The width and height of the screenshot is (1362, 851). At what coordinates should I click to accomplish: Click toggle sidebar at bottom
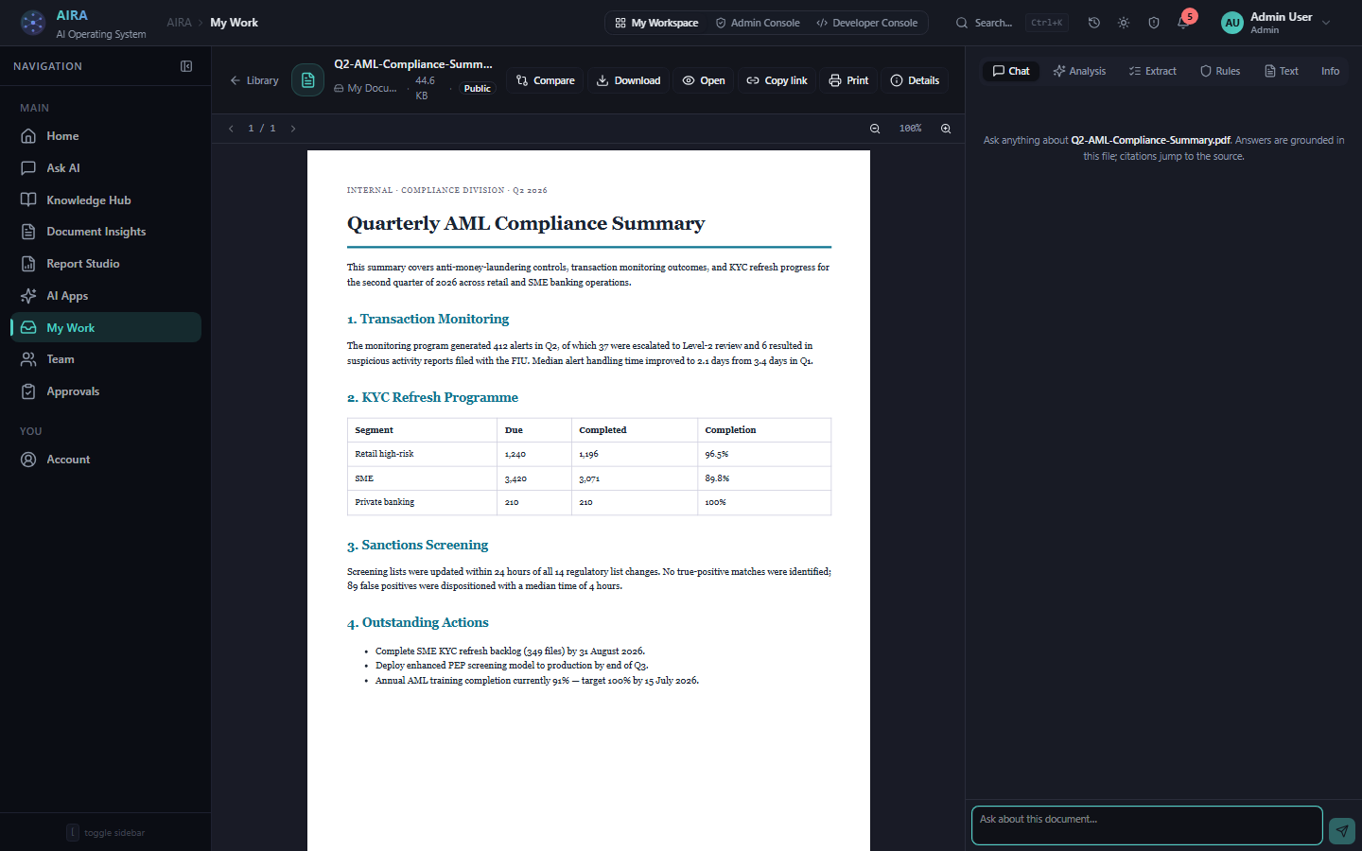coord(106,833)
